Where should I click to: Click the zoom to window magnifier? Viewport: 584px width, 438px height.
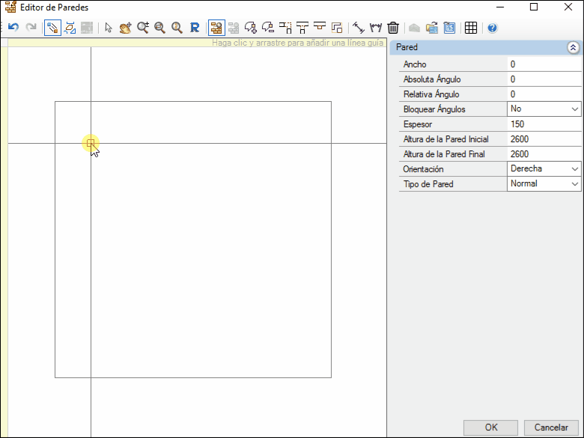tap(159, 28)
